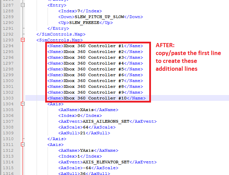The height and width of the screenshot is (175, 229).
Task: Click the Index 7 line on 1288
Action: [x=80, y=11]
